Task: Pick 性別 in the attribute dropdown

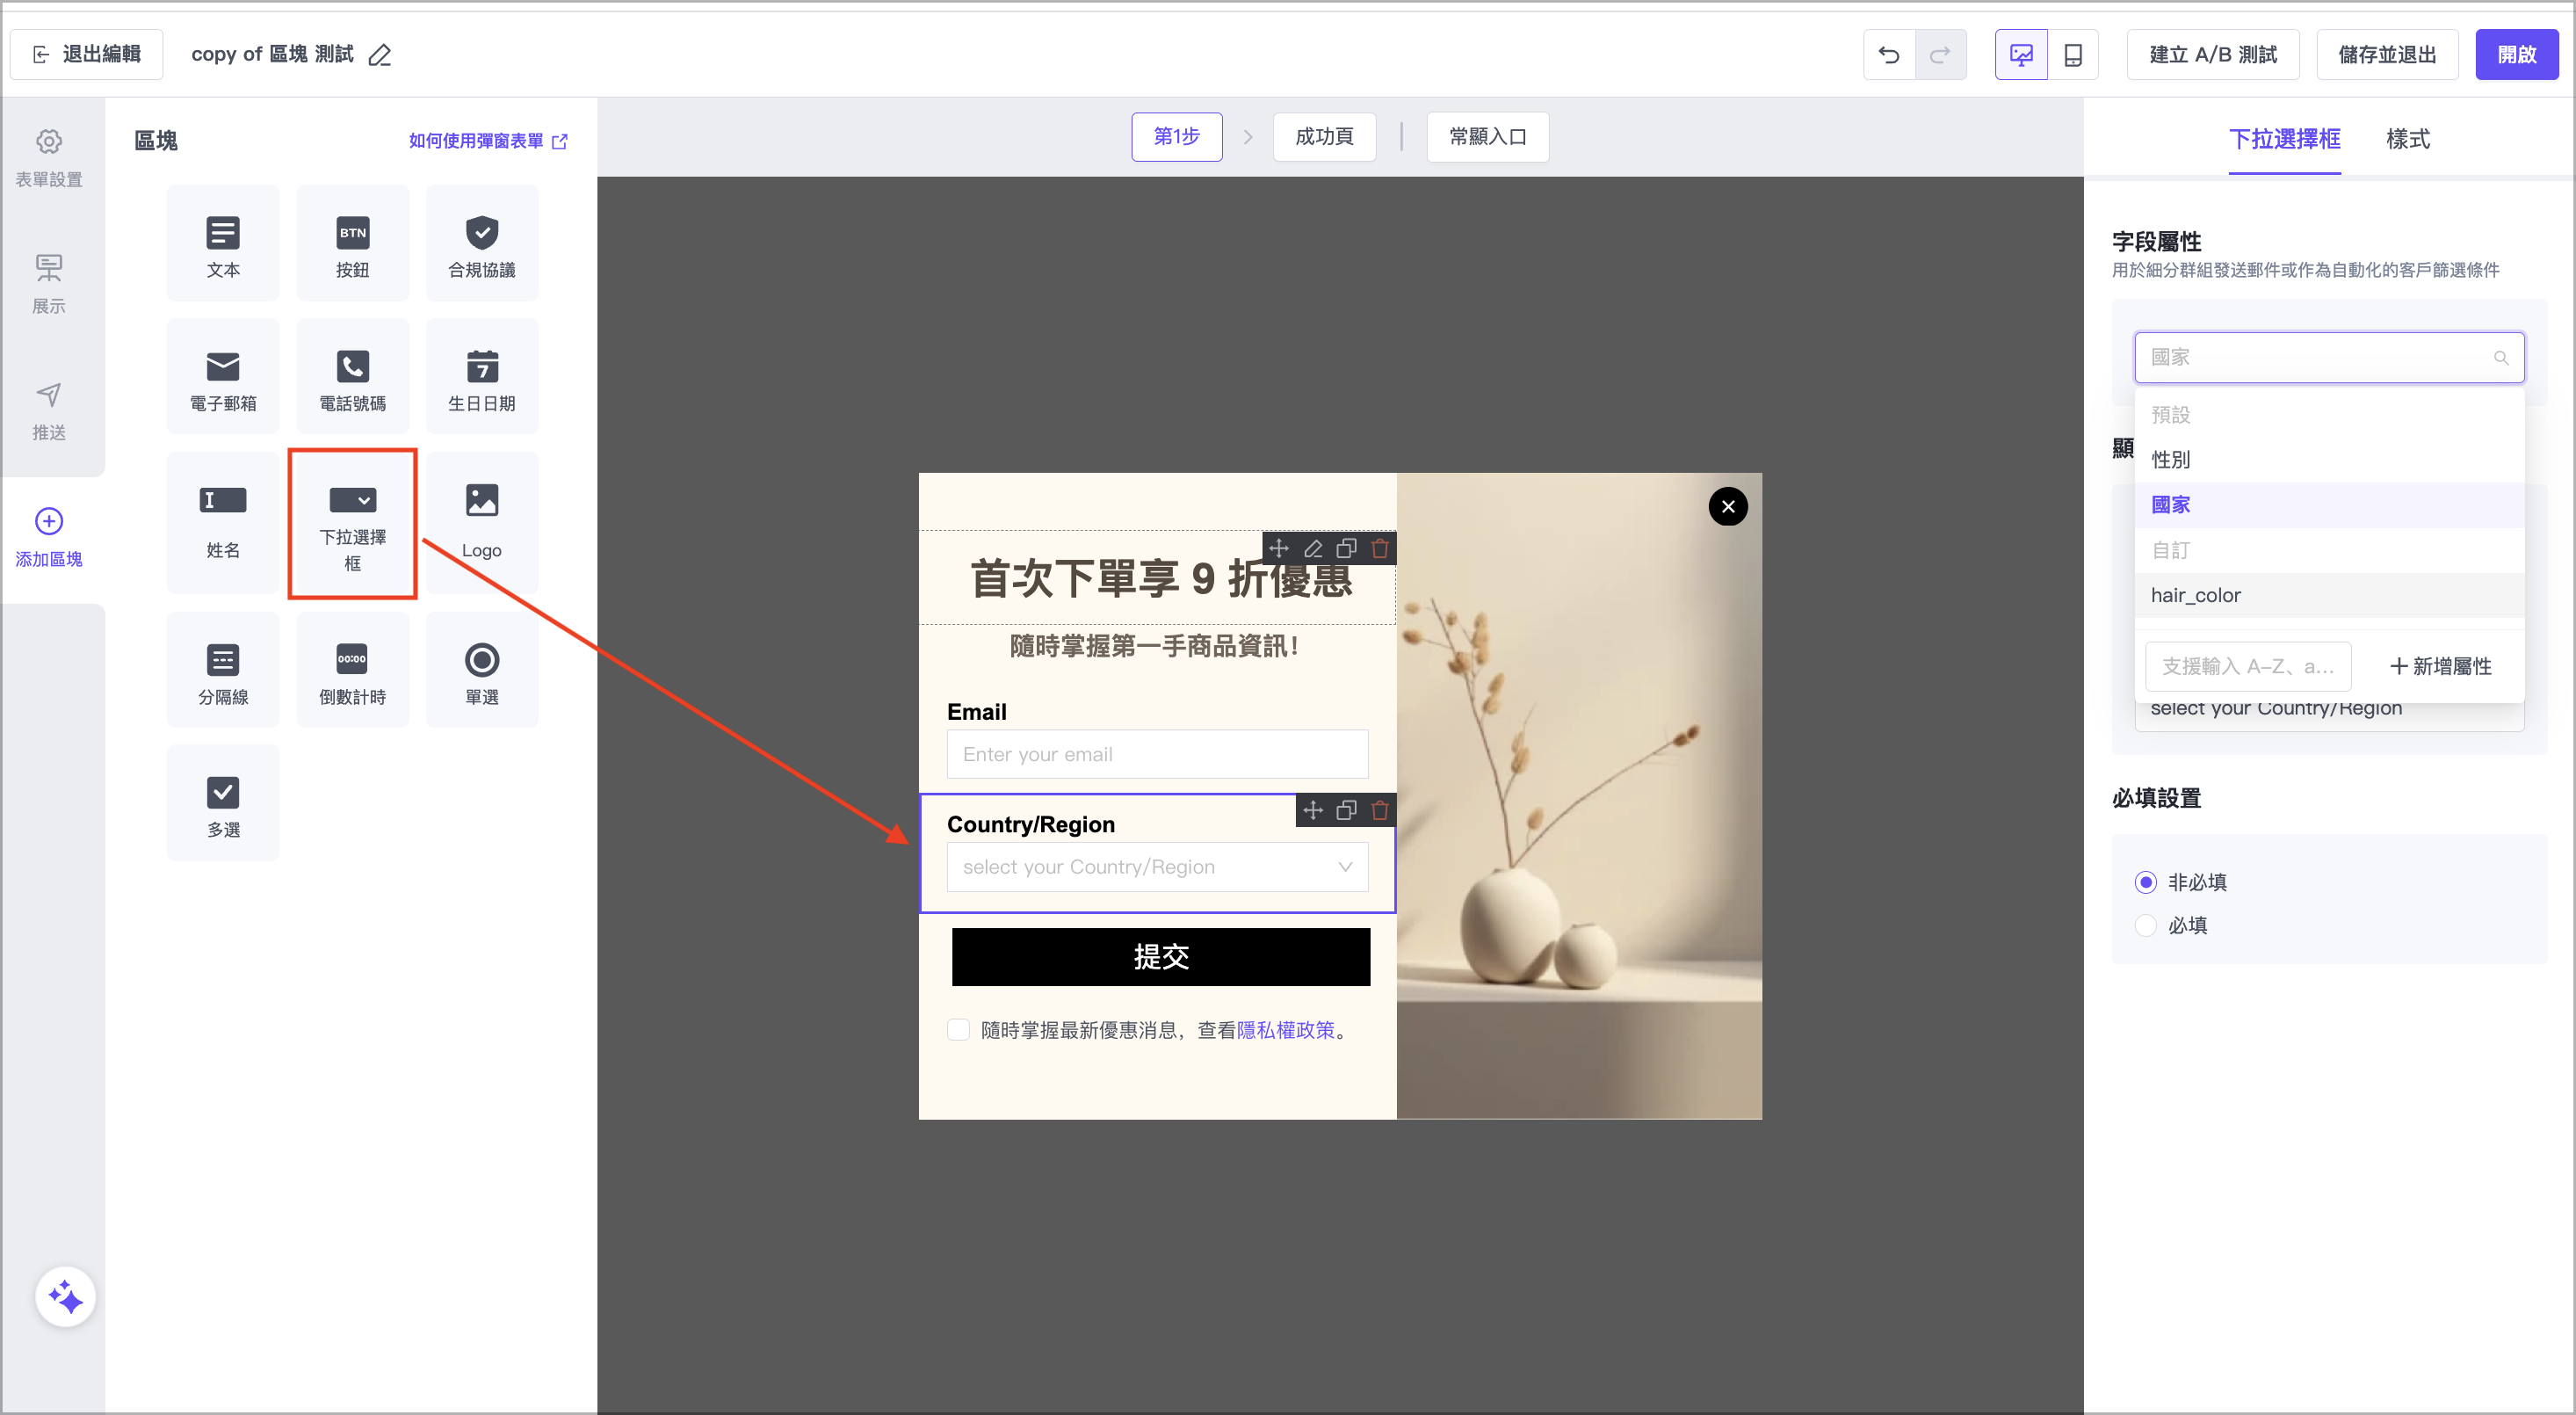Action: click(2170, 460)
